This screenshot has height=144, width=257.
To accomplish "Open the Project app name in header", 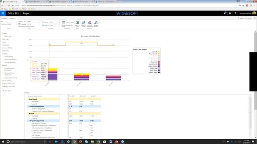I will coord(27,13).
